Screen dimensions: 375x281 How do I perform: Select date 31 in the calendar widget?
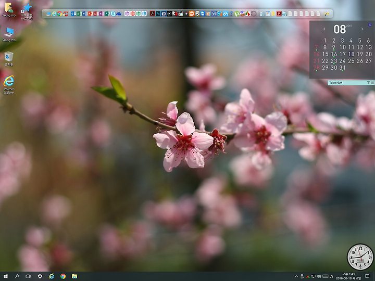coord(343,68)
